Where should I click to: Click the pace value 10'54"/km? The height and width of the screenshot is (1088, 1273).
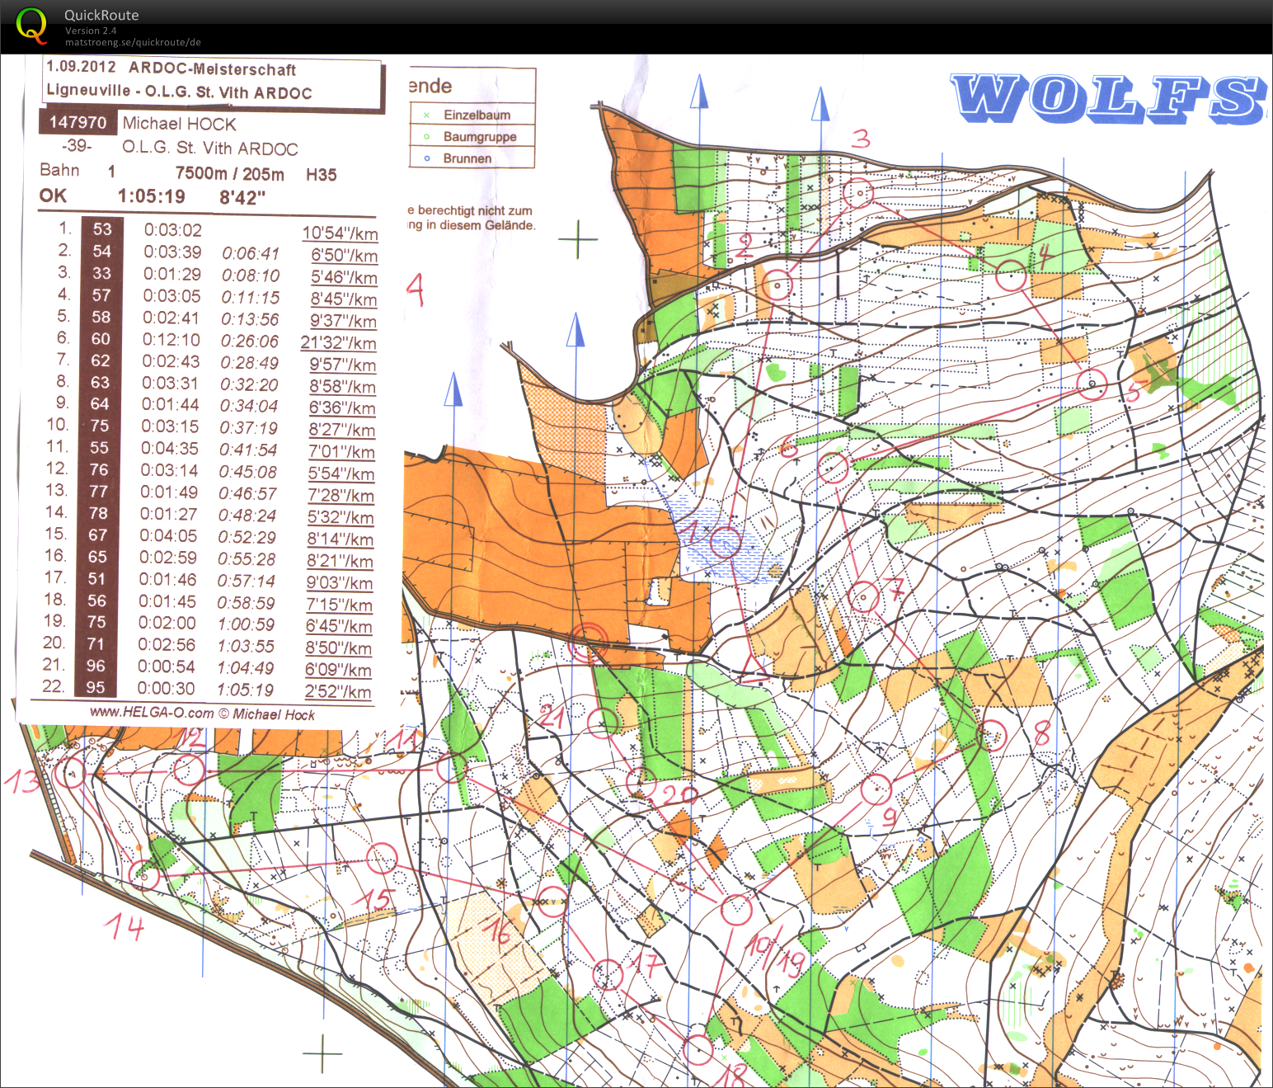coord(341,233)
